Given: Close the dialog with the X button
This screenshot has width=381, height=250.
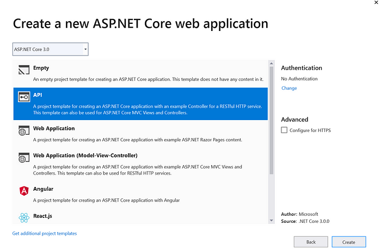Looking at the screenshot, I should (x=377, y=2).
